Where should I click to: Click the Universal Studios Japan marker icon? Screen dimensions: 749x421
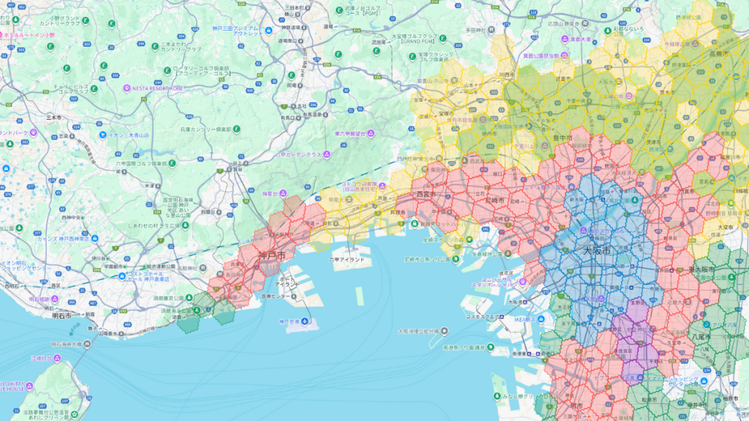pos(522,281)
